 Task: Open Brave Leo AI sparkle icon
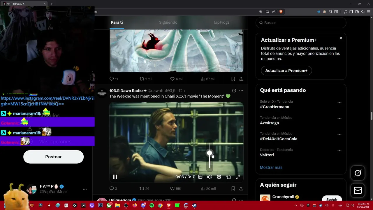[x=363, y=12]
